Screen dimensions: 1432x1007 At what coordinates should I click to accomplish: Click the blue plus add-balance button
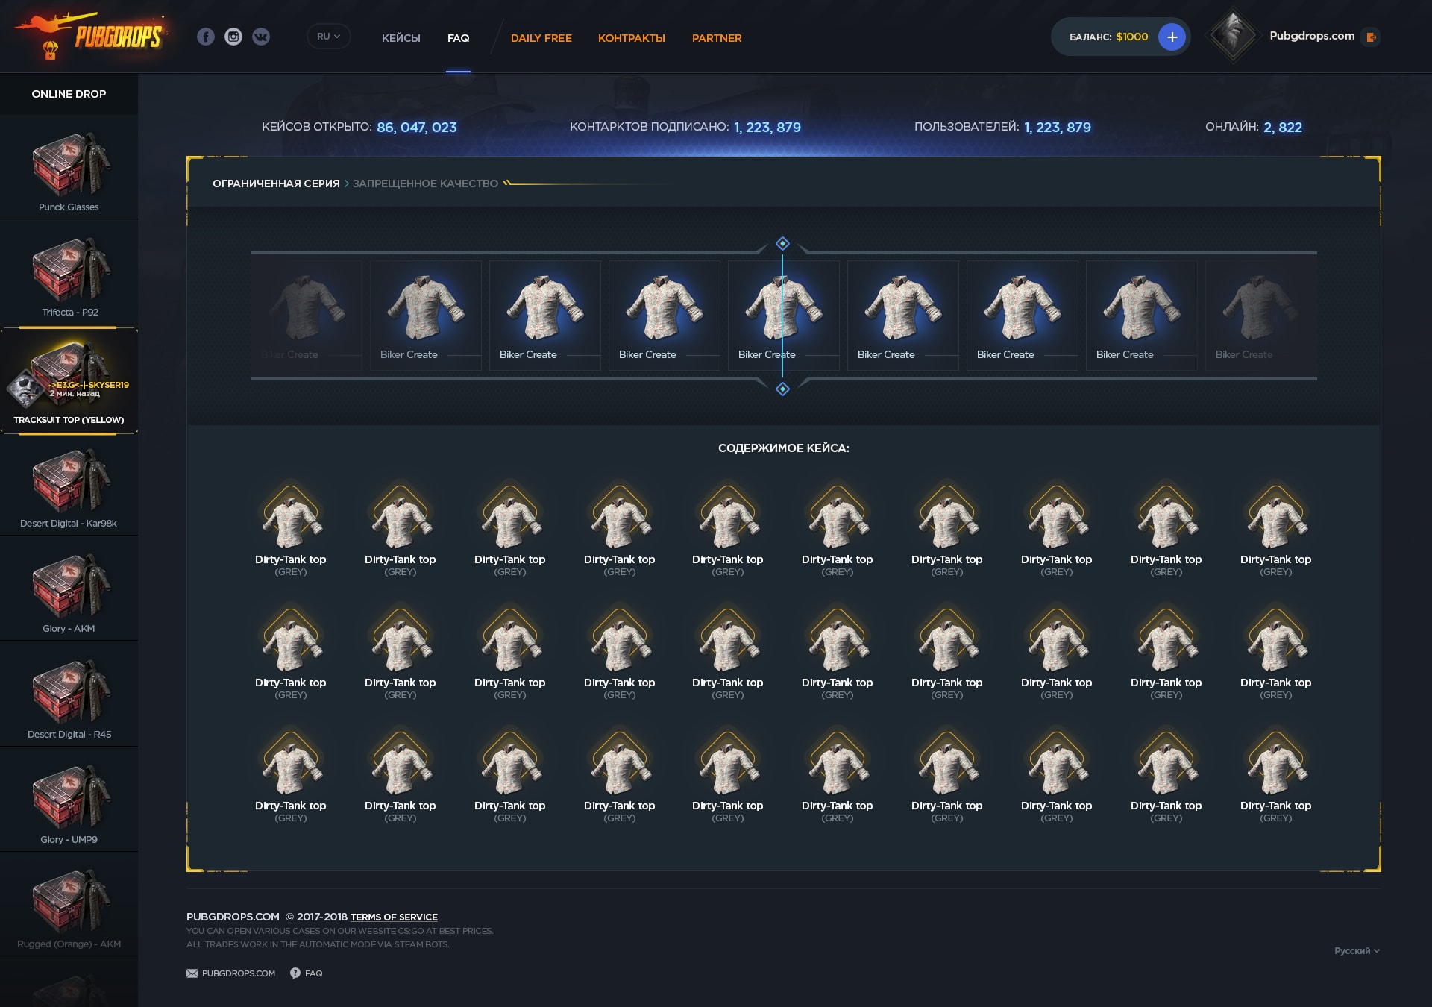[x=1172, y=37]
